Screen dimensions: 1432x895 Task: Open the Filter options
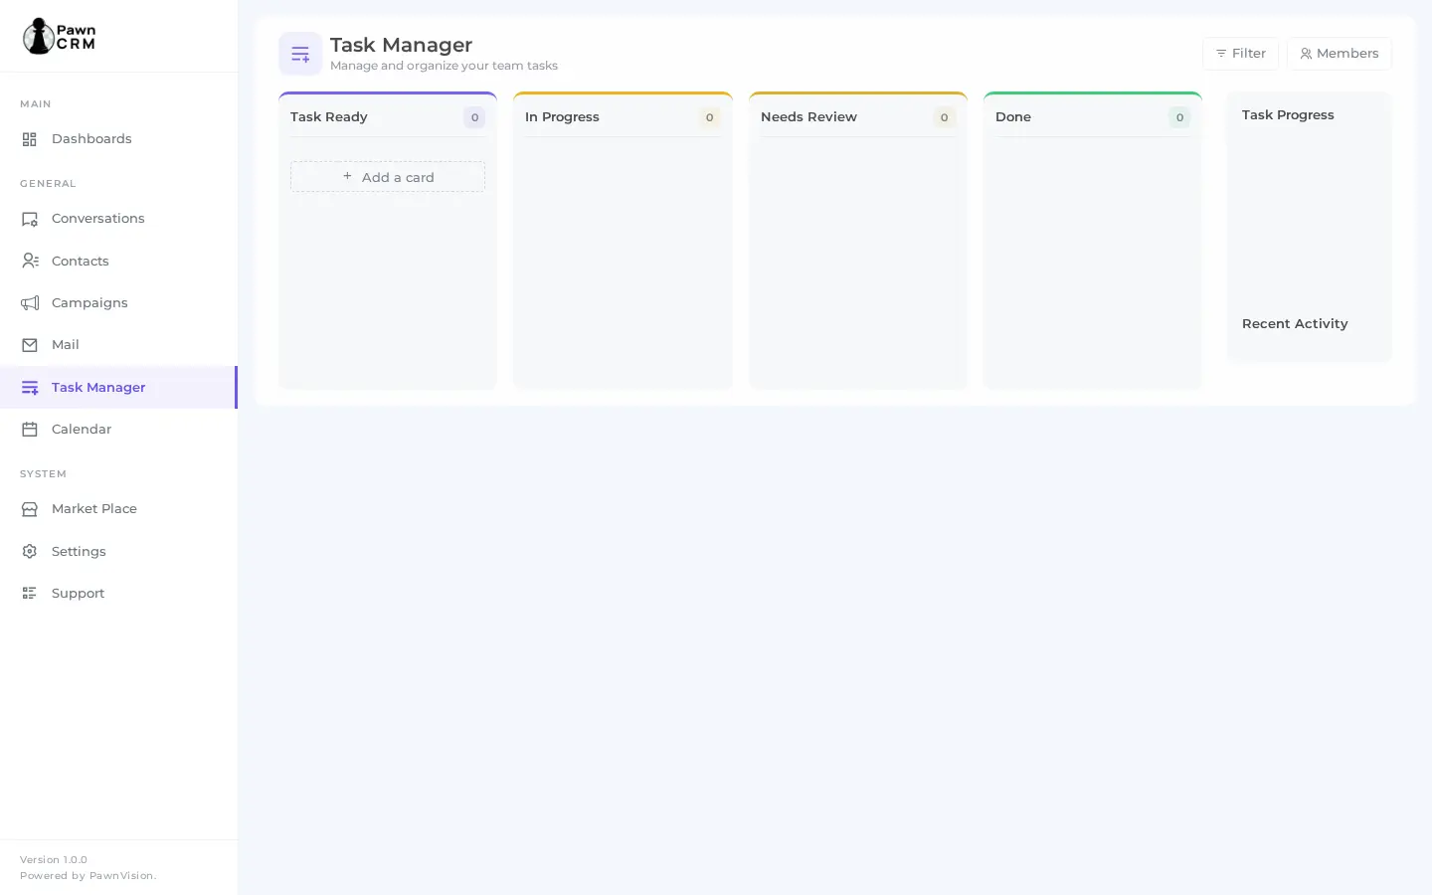[1240, 54]
